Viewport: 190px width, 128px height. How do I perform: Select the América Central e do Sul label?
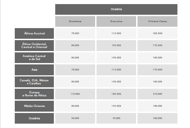[x=34, y=58]
